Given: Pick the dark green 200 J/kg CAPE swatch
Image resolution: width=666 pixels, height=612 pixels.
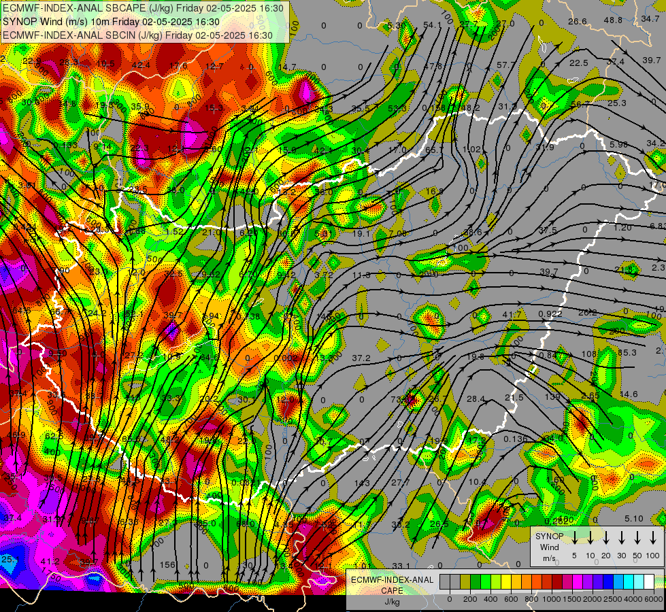Looking at the screenshot, I should click(x=476, y=581).
